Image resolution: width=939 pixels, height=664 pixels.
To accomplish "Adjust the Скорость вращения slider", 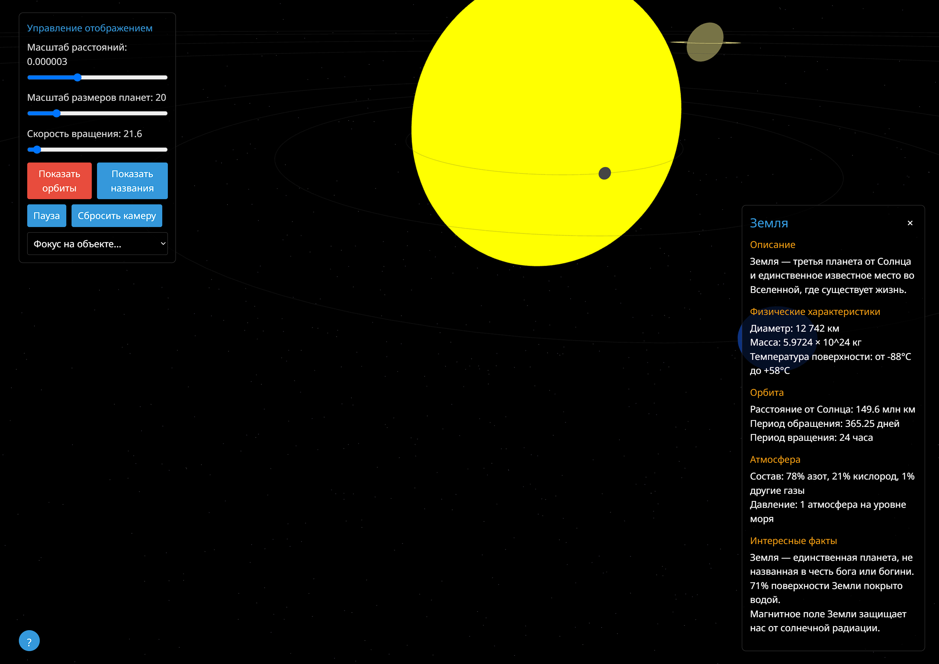I will coord(97,150).
